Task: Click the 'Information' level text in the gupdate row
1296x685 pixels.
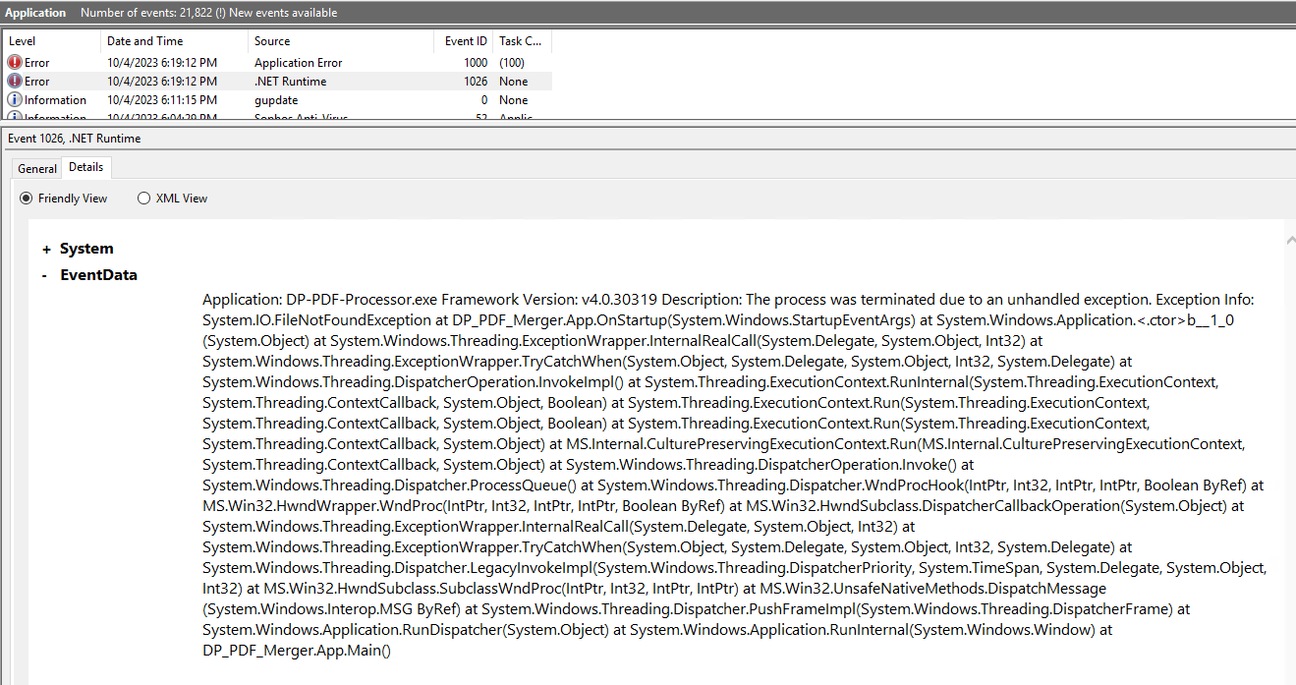Action: 55,100
